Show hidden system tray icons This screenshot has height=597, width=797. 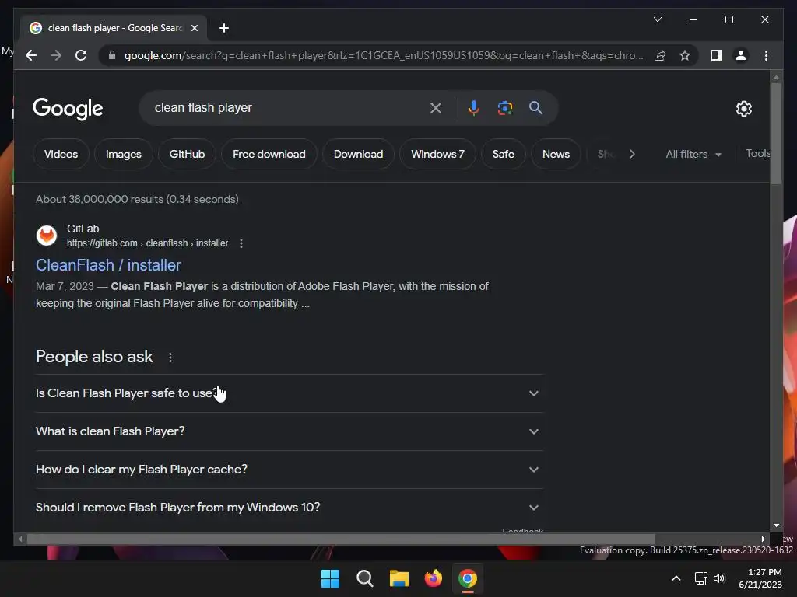[x=676, y=578]
